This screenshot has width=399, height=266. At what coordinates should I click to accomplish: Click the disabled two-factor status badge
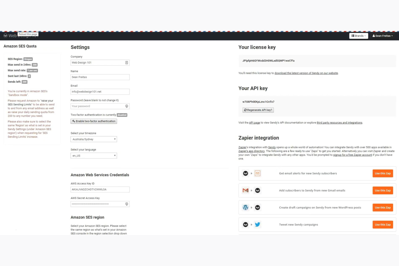(122, 115)
